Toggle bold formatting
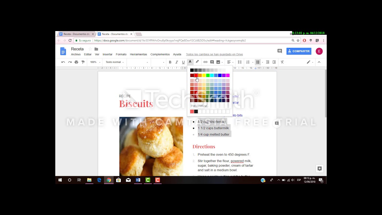Screen dimensions: 382x215 point(170,62)
